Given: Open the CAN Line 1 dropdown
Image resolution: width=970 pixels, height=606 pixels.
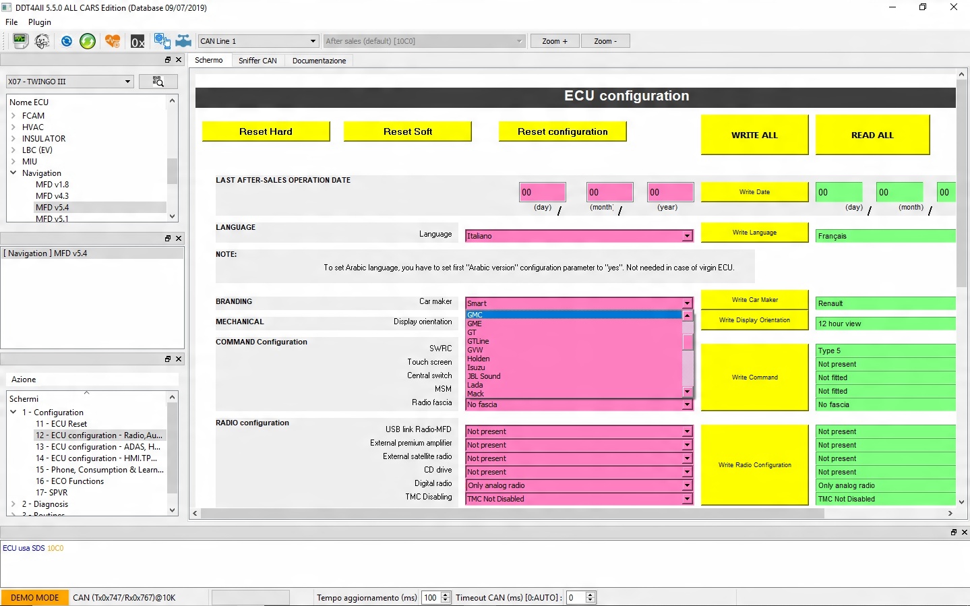Looking at the screenshot, I should pyautogui.click(x=258, y=41).
